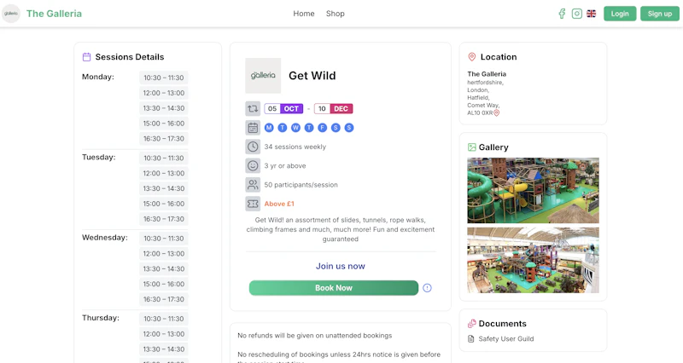Select Thursday 13:30 – 14:30 session

(x=164, y=349)
